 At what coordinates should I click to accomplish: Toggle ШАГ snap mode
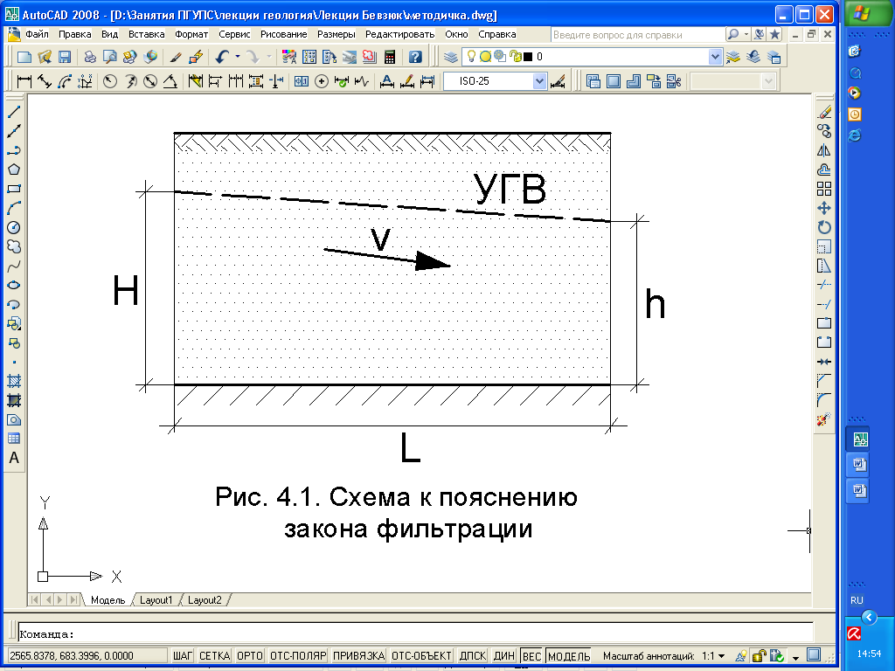(x=183, y=656)
